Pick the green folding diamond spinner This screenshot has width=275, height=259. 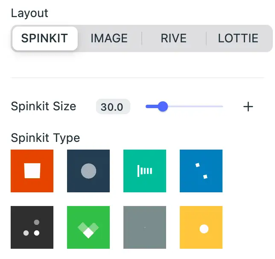88,227
